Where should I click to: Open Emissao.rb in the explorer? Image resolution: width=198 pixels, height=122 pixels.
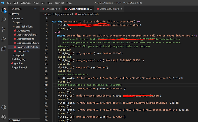[23, 51]
